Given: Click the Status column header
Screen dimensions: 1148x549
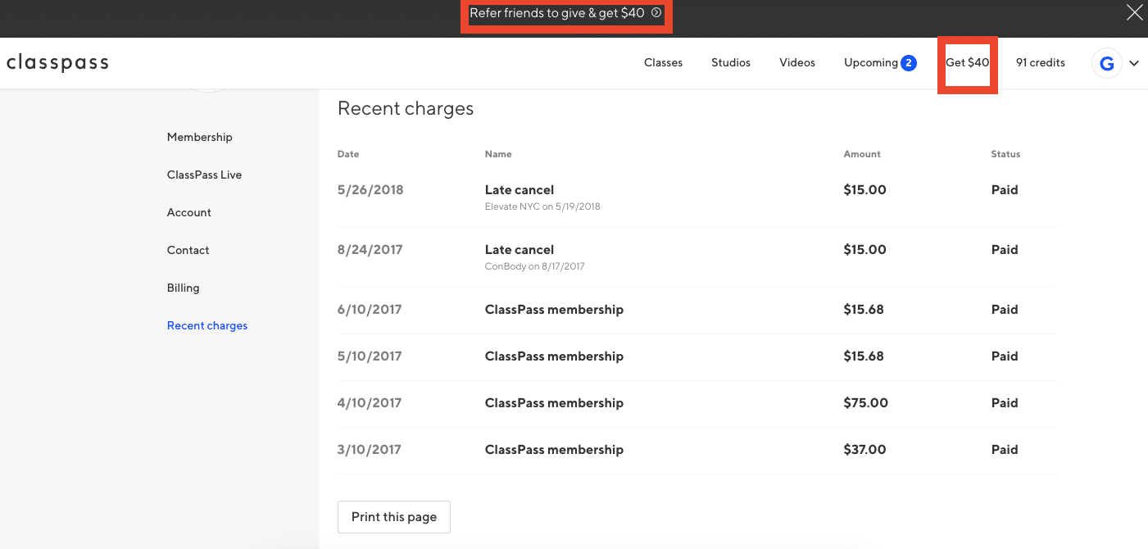Looking at the screenshot, I should (1005, 154).
